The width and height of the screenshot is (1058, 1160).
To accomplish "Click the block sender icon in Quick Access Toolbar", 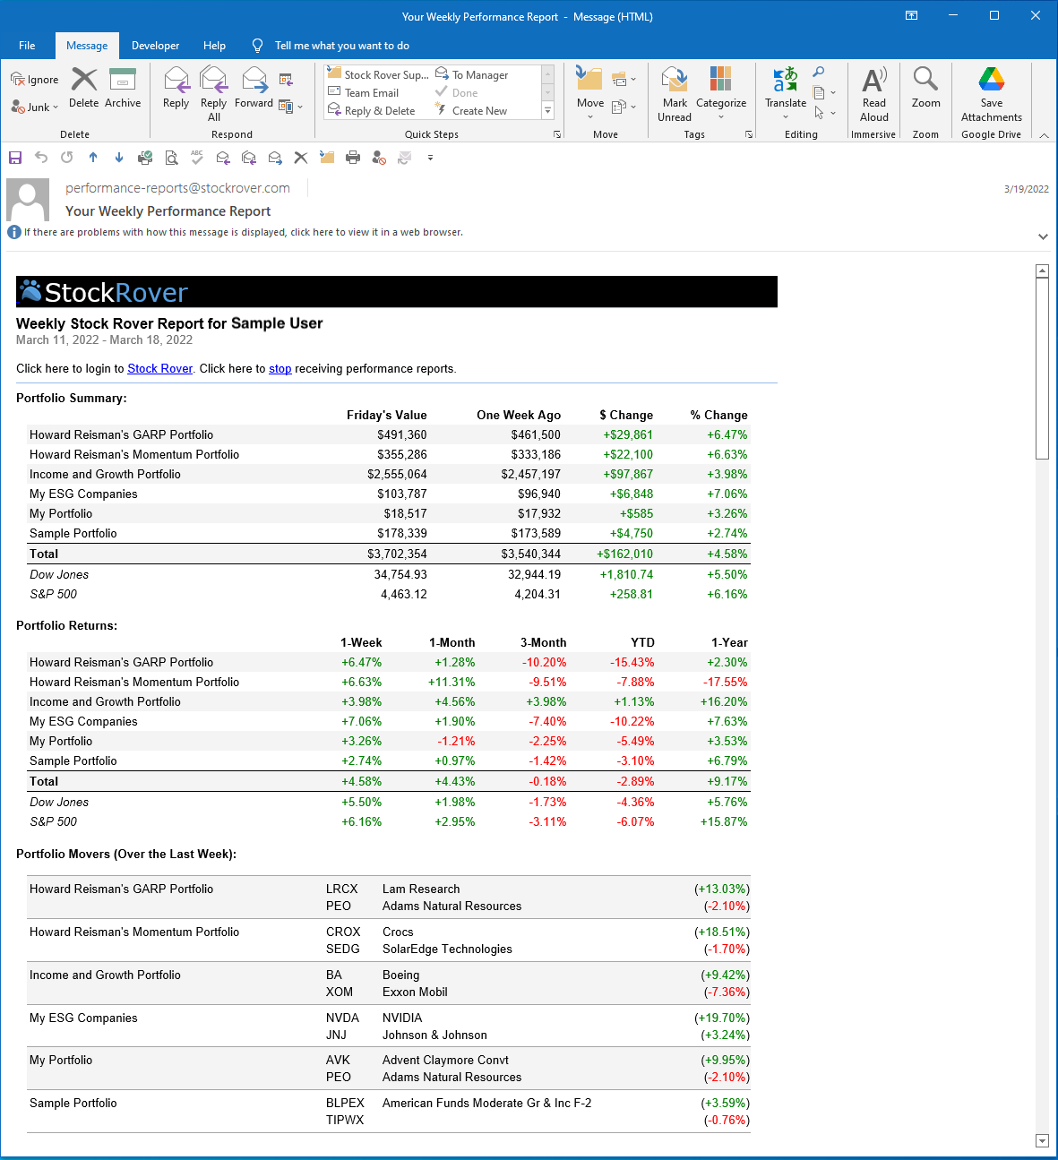I will point(379,158).
